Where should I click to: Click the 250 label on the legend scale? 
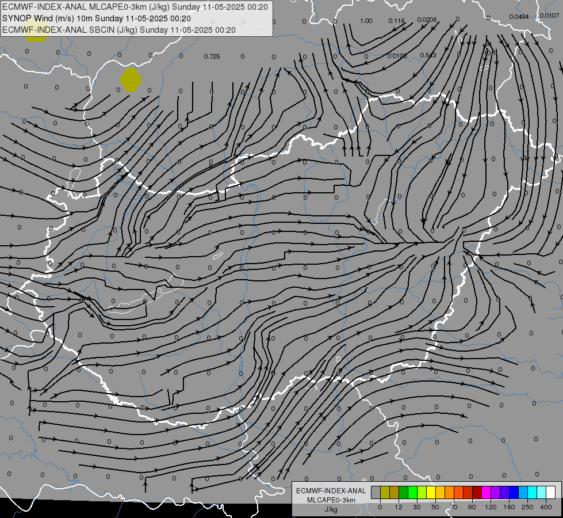tap(527, 507)
